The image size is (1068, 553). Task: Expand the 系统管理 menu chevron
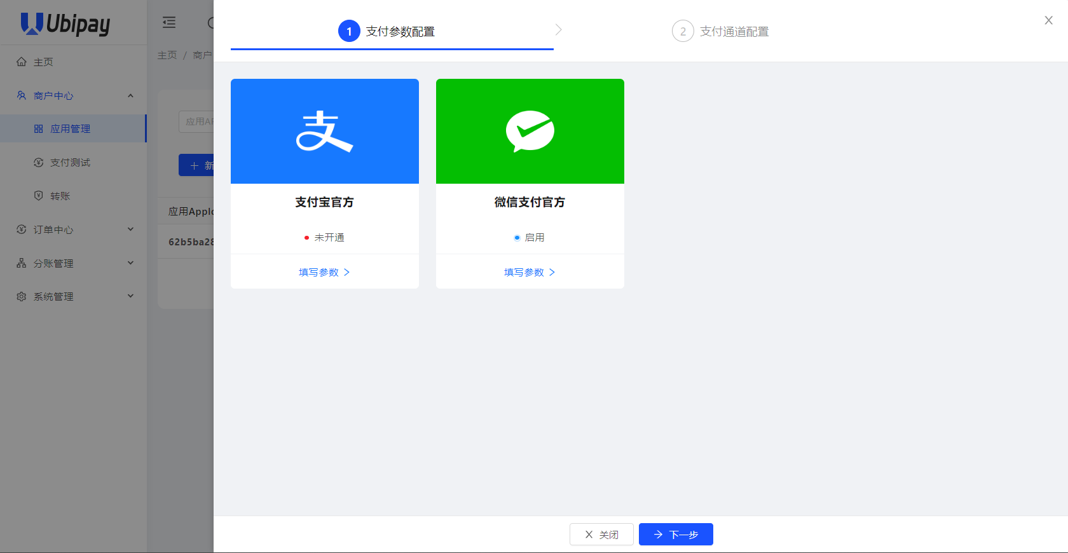point(130,296)
